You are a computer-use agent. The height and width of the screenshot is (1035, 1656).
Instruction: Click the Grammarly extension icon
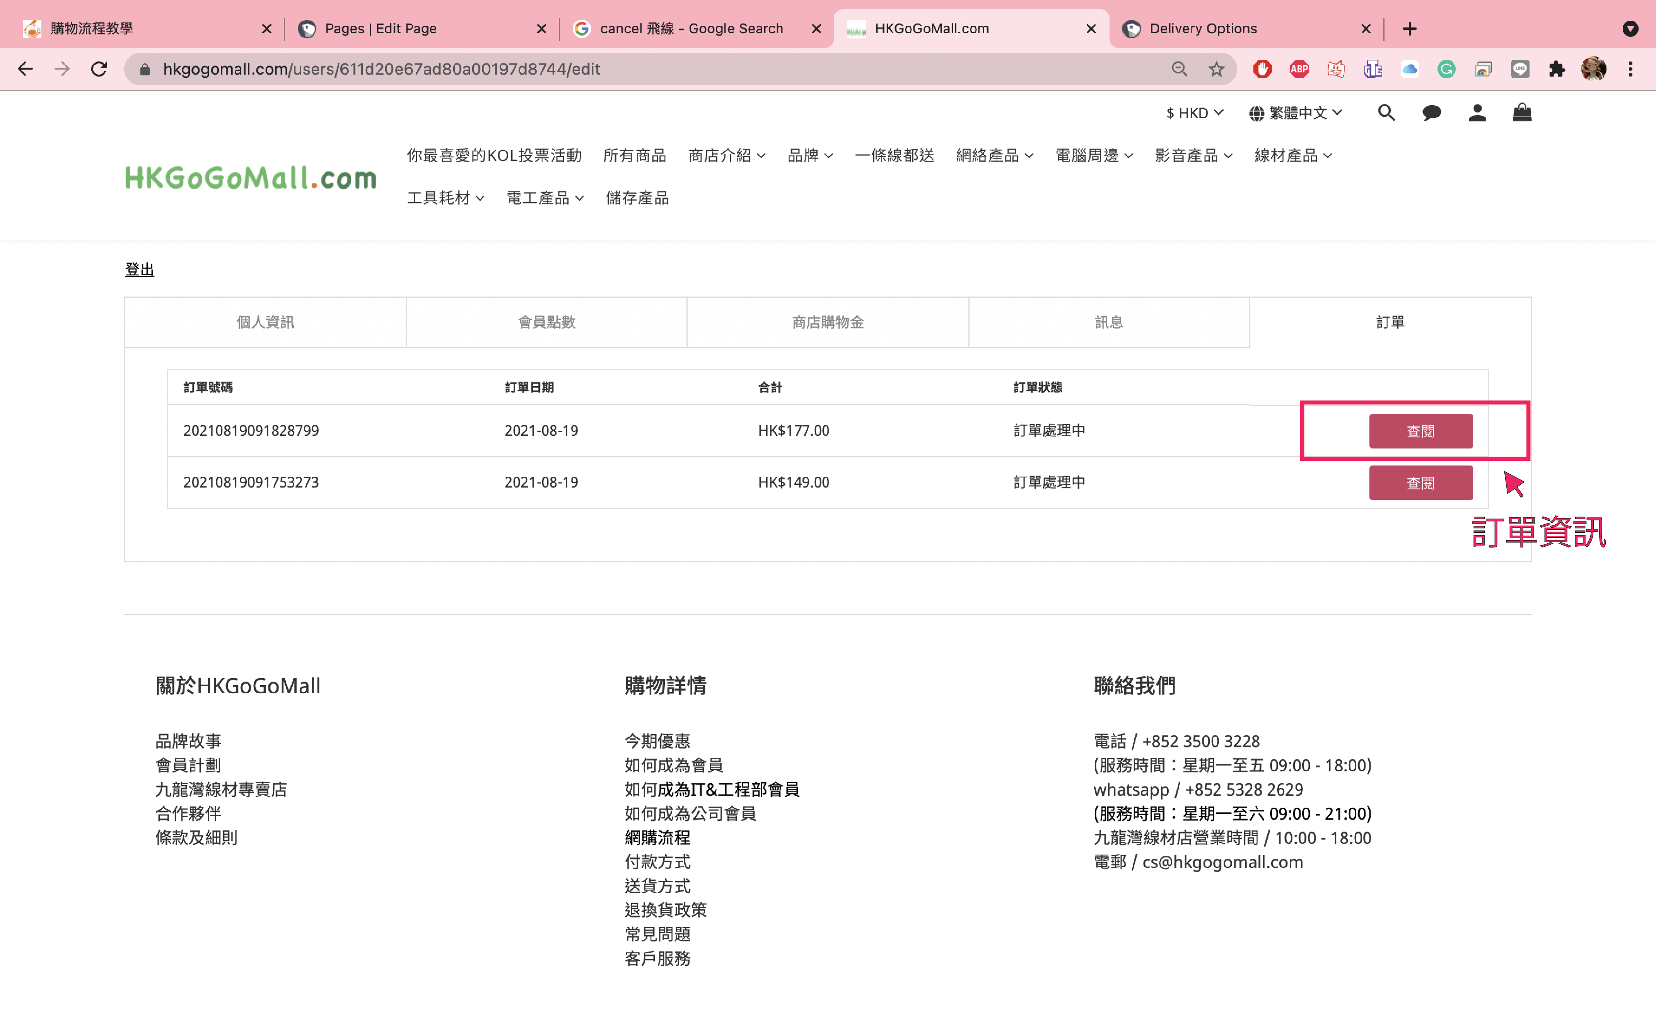[1446, 69]
